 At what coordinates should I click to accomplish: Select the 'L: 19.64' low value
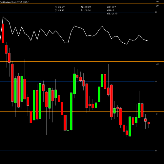point(86,10)
